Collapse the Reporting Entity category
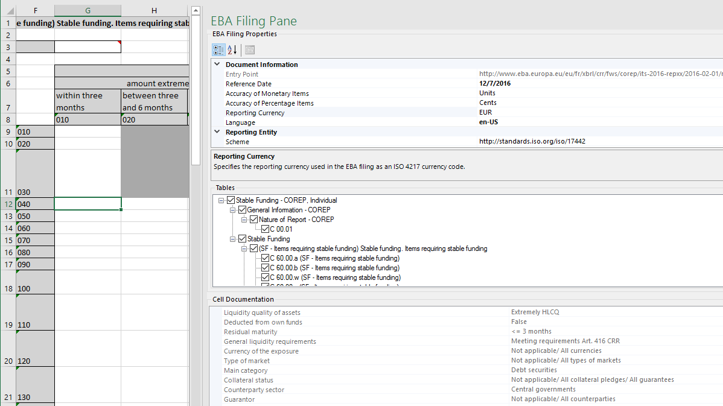The height and width of the screenshot is (406, 723). coord(217,132)
